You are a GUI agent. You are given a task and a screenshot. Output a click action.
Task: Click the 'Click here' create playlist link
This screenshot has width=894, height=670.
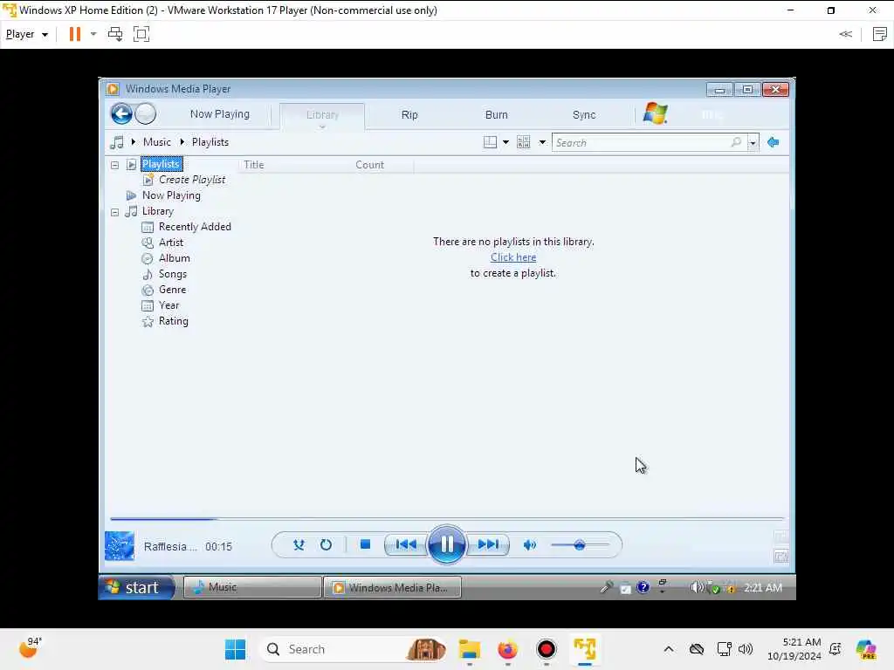point(513,257)
